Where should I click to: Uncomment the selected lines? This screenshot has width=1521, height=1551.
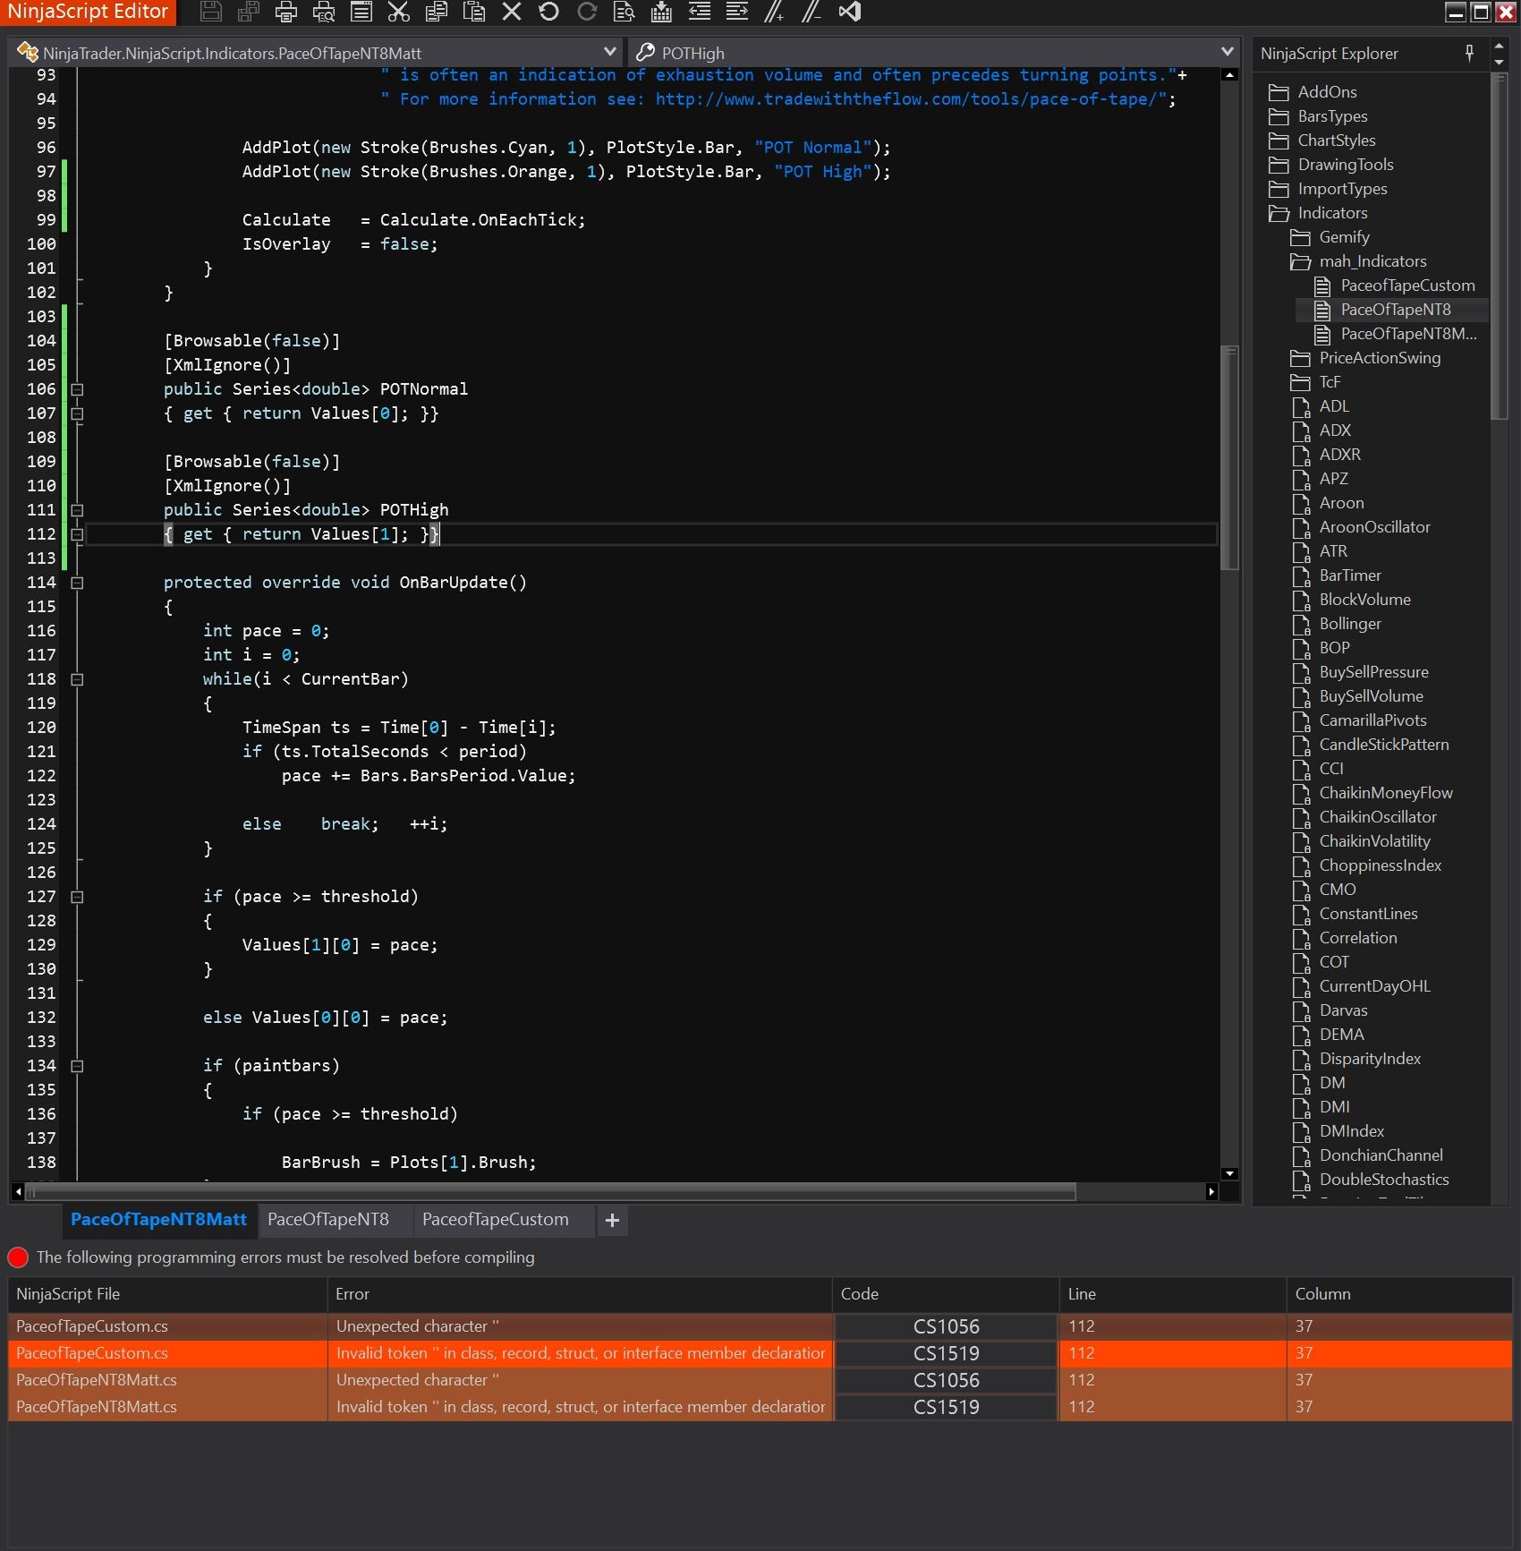[x=812, y=12]
